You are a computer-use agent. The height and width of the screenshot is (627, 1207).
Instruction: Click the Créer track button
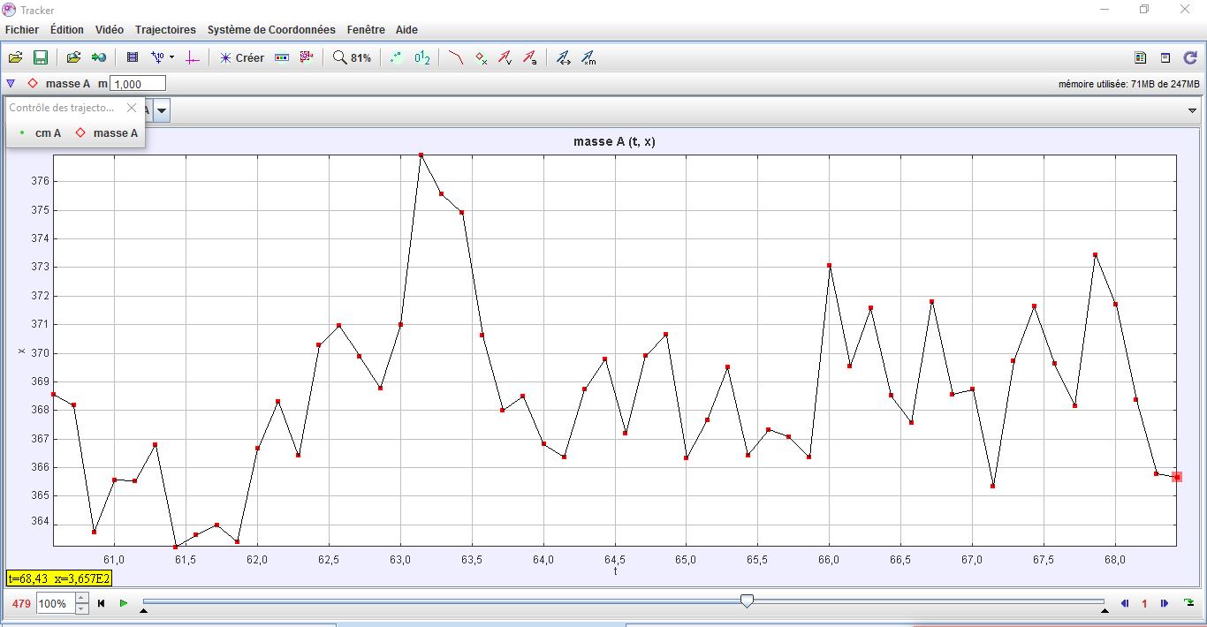coord(241,57)
